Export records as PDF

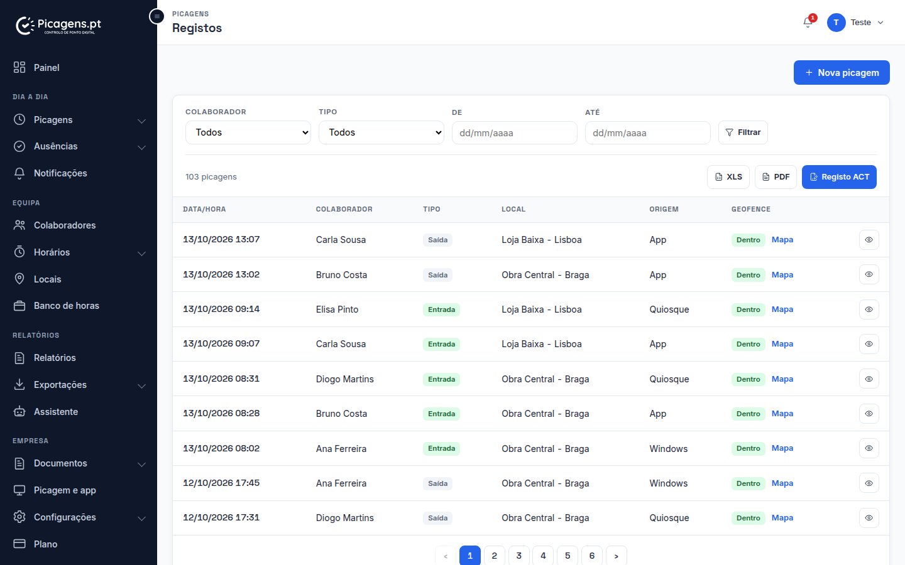[776, 177]
